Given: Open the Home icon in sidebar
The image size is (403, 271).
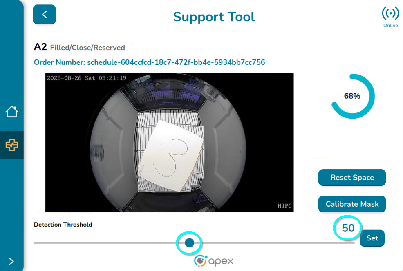Looking at the screenshot, I should pos(11,111).
